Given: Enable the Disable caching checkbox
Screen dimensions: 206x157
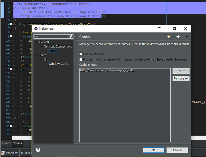Looking at the screenshot, I should (81, 54).
